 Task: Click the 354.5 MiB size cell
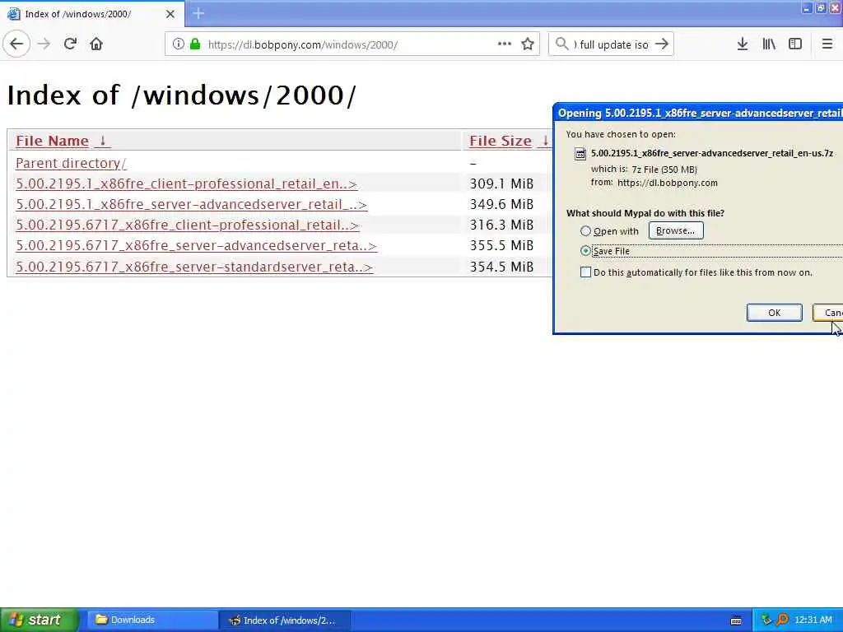(501, 267)
